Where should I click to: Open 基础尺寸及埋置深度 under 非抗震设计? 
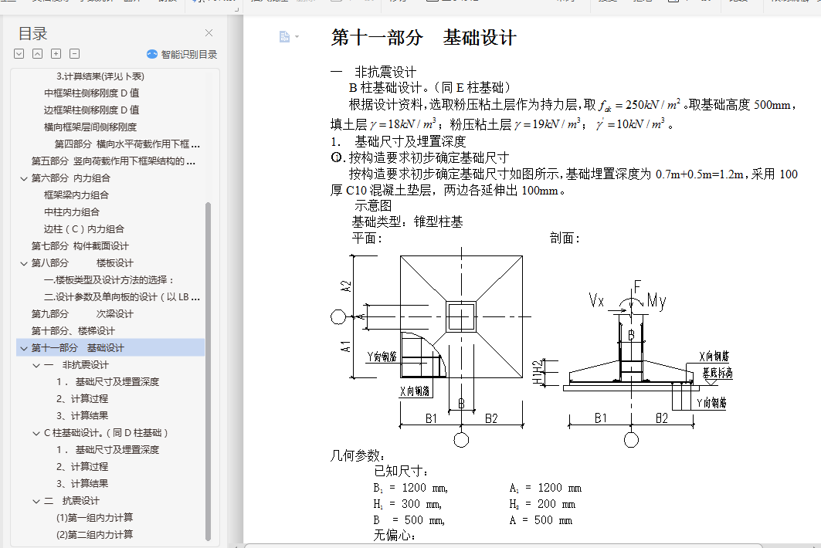click(107, 382)
